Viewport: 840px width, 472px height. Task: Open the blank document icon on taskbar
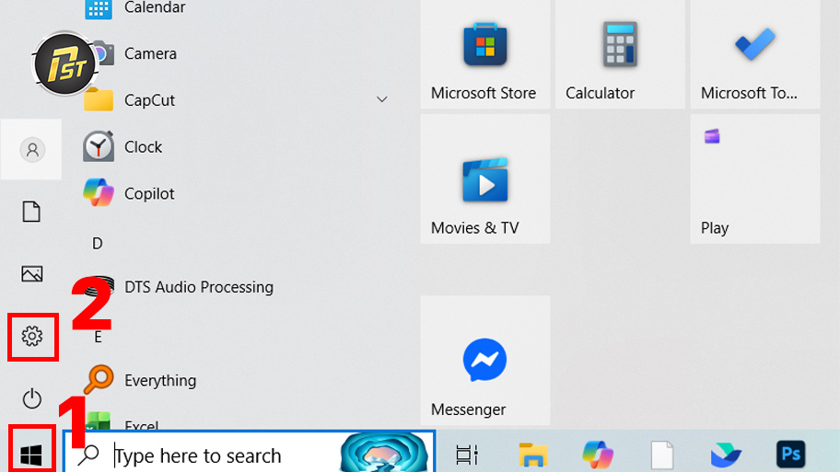pos(662,455)
